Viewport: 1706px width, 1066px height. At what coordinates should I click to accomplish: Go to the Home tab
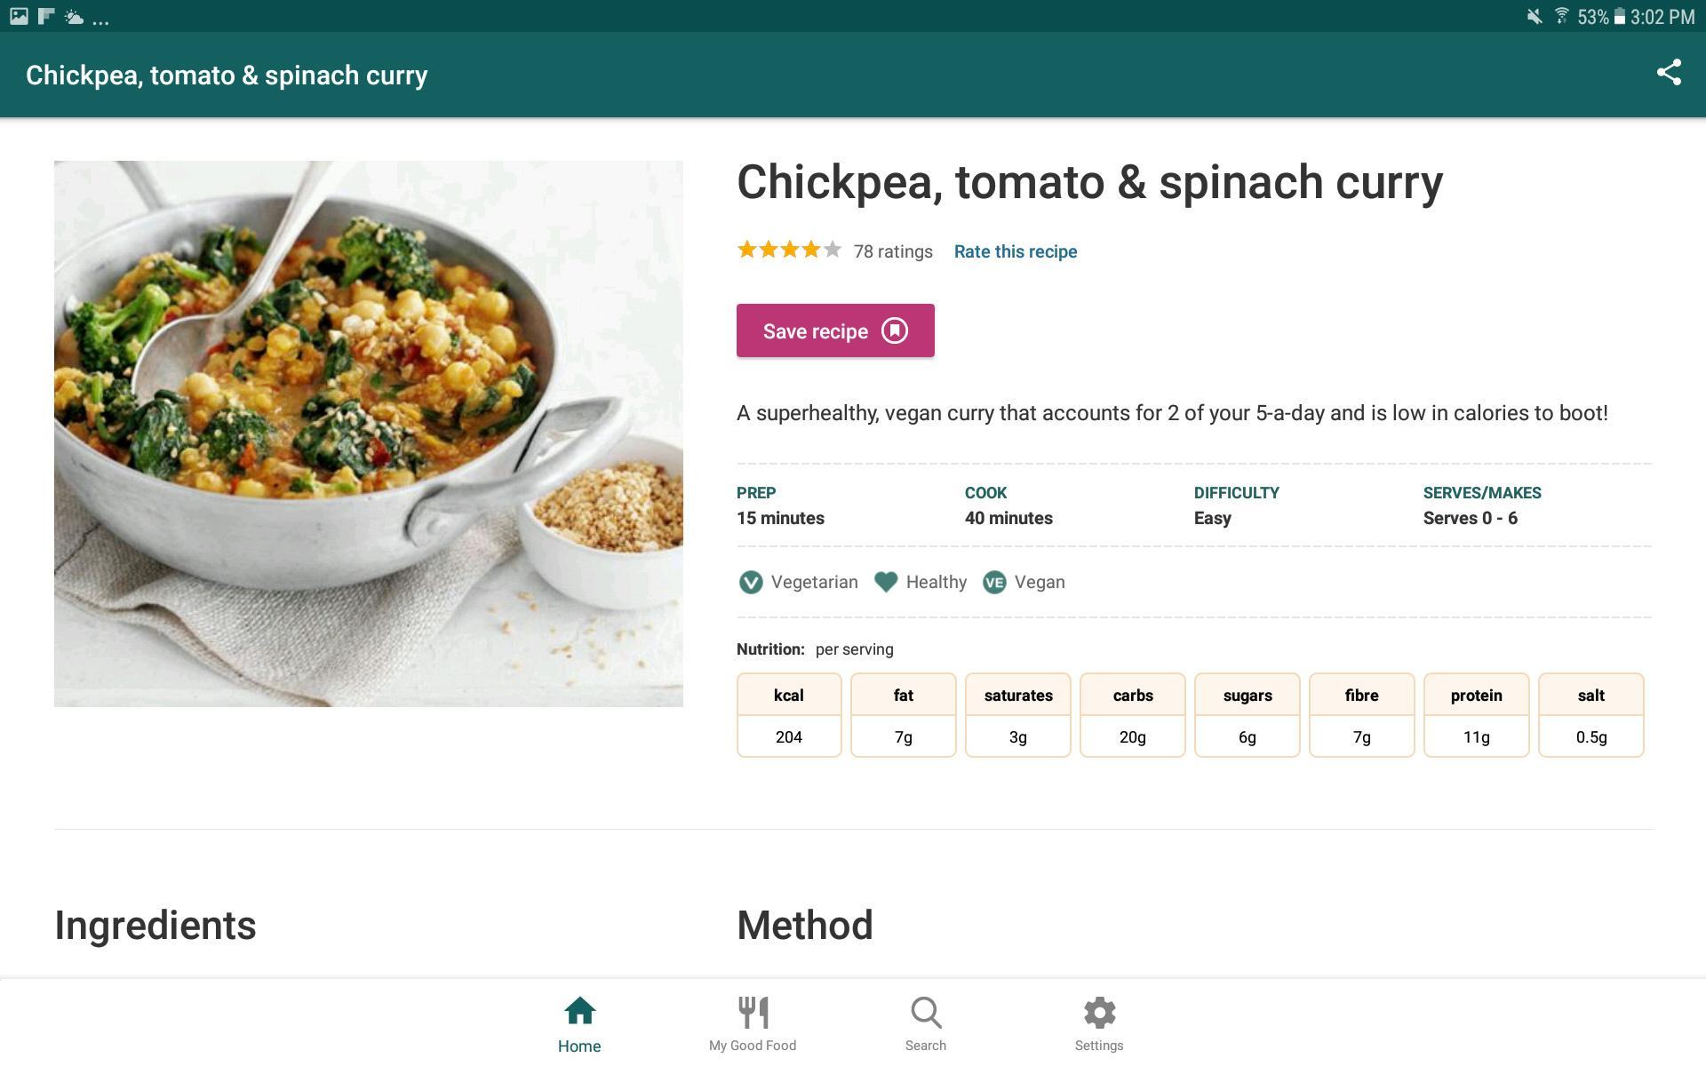tap(579, 1024)
